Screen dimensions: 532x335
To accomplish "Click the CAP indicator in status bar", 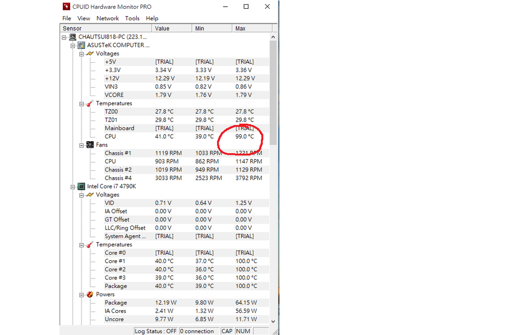I will tap(227, 331).
